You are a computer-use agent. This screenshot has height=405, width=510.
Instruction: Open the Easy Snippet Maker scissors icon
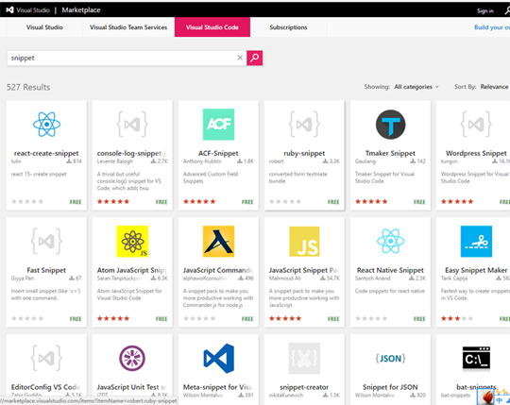(476, 242)
